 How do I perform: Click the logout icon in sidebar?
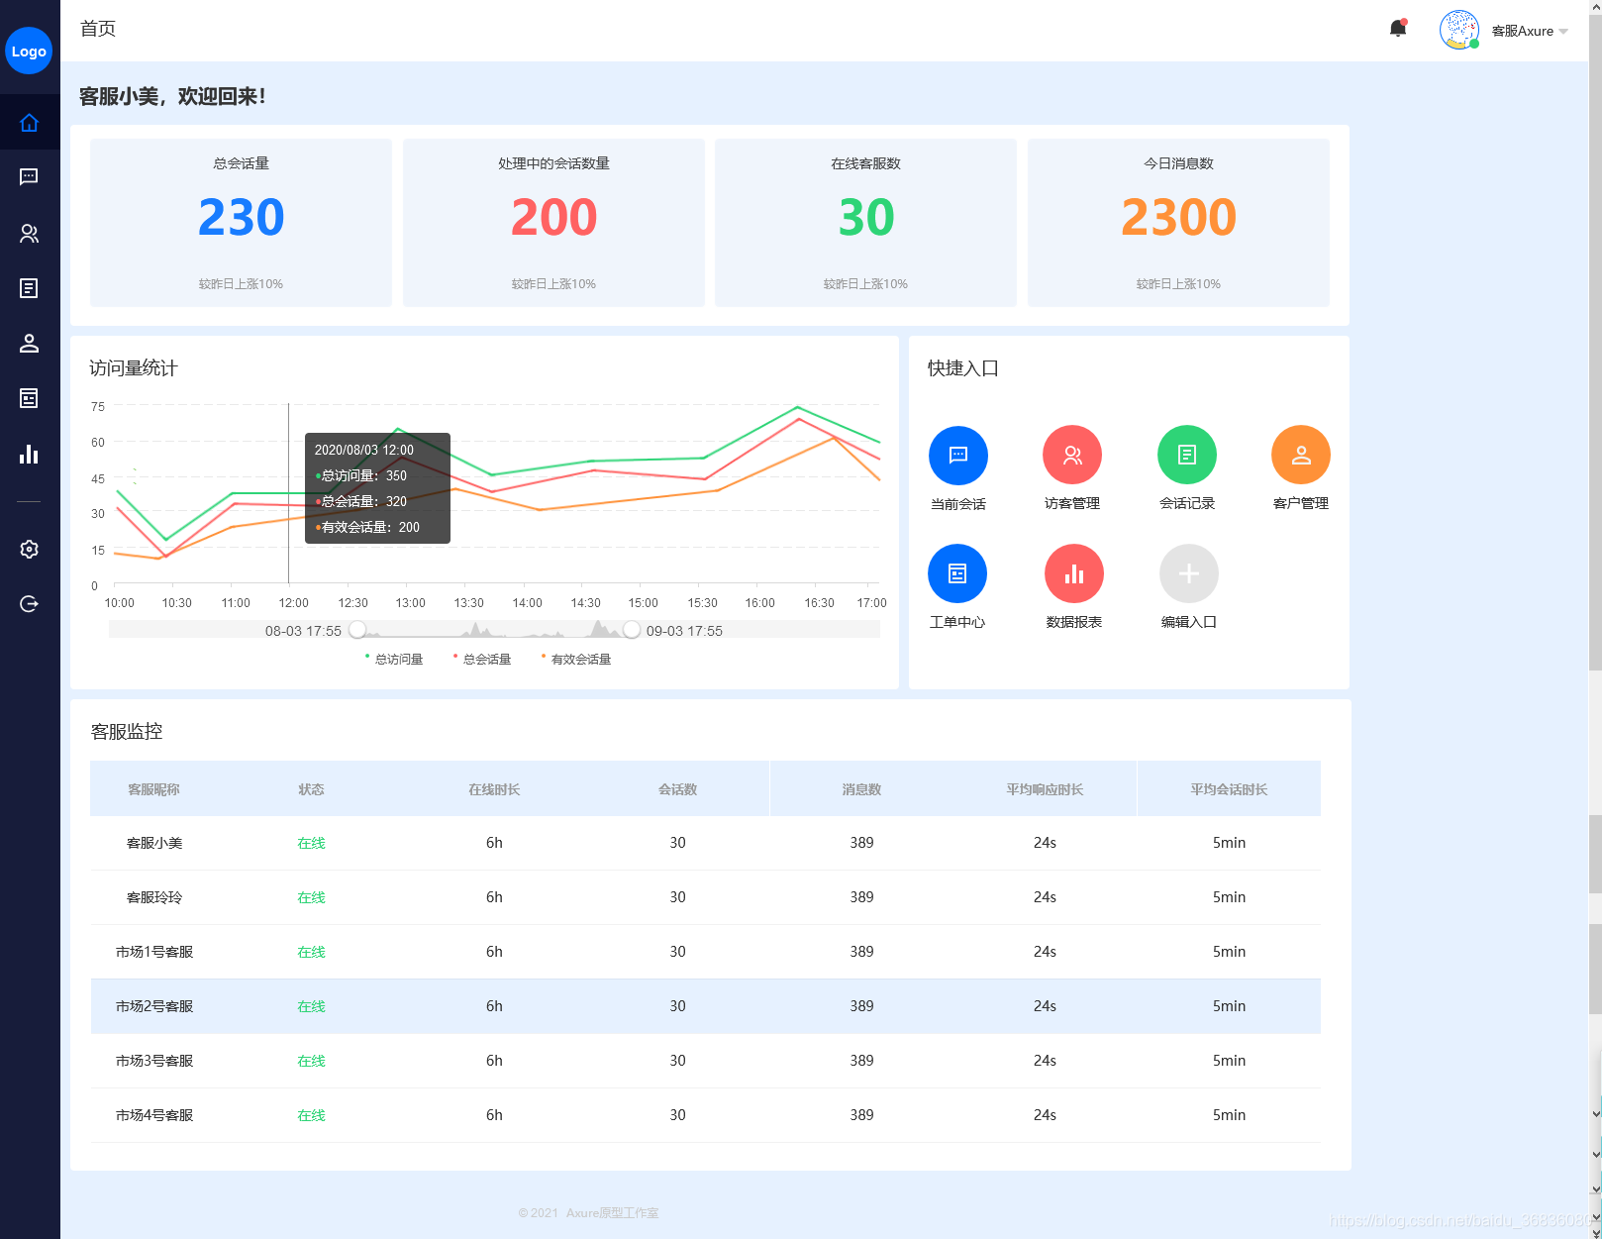click(x=29, y=604)
